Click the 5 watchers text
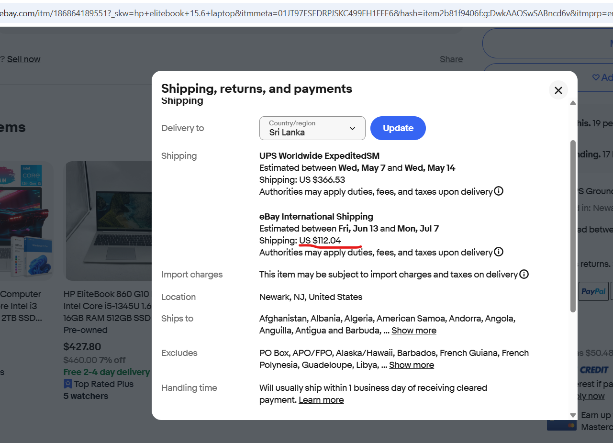The height and width of the screenshot is (443, 613). click(x=86, y=396)
